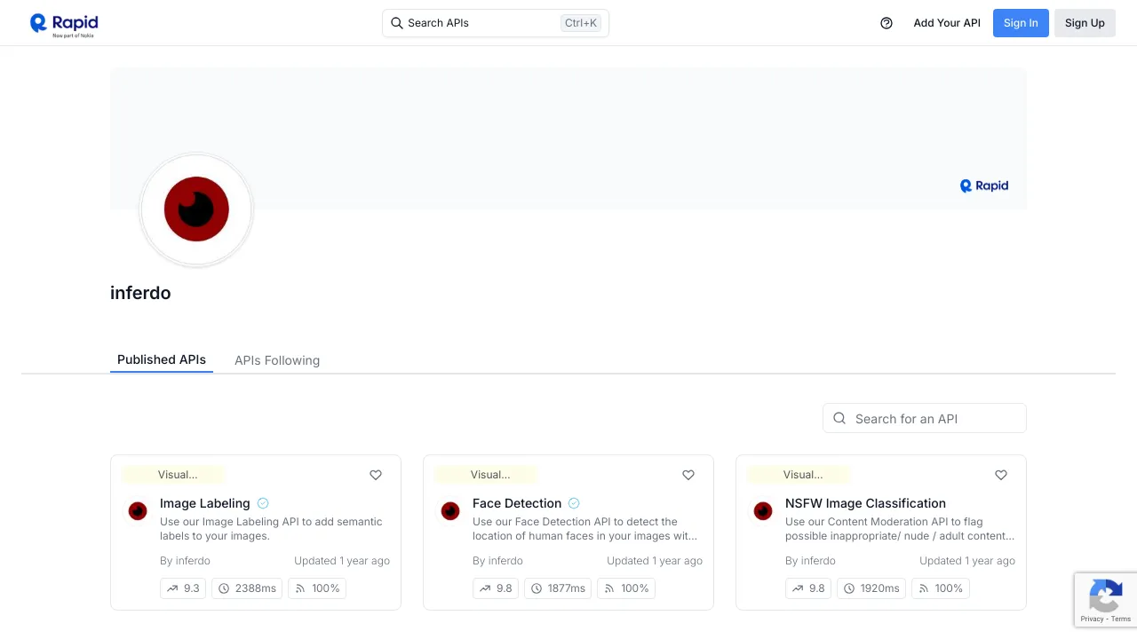Click the reCAPTCHA badge icon
Viewport: 1137px width, 639px height.
pos(1106,596)
